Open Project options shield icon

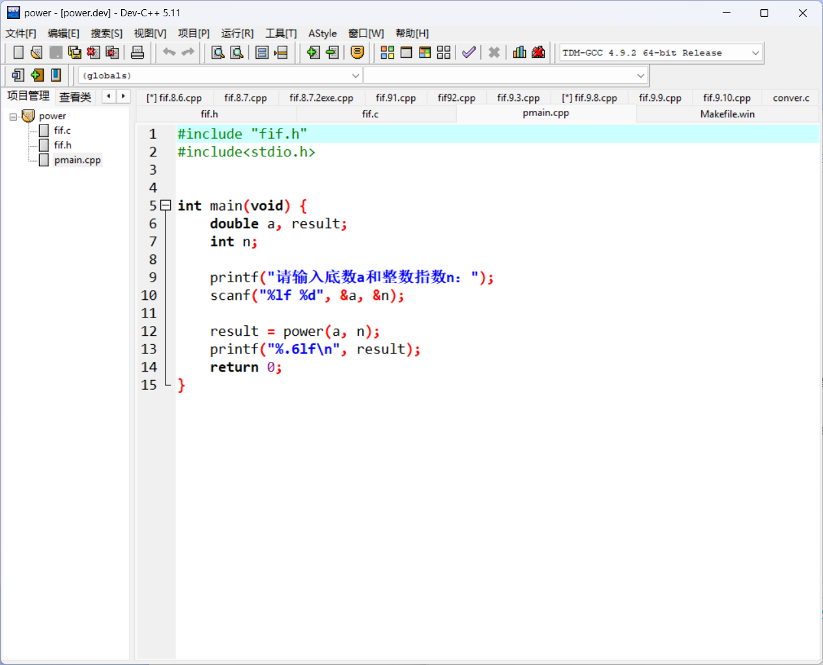point(357,53)
